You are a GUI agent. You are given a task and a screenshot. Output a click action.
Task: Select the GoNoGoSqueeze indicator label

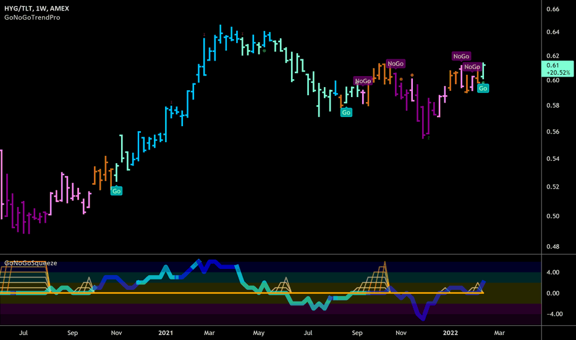click(31, 263)
